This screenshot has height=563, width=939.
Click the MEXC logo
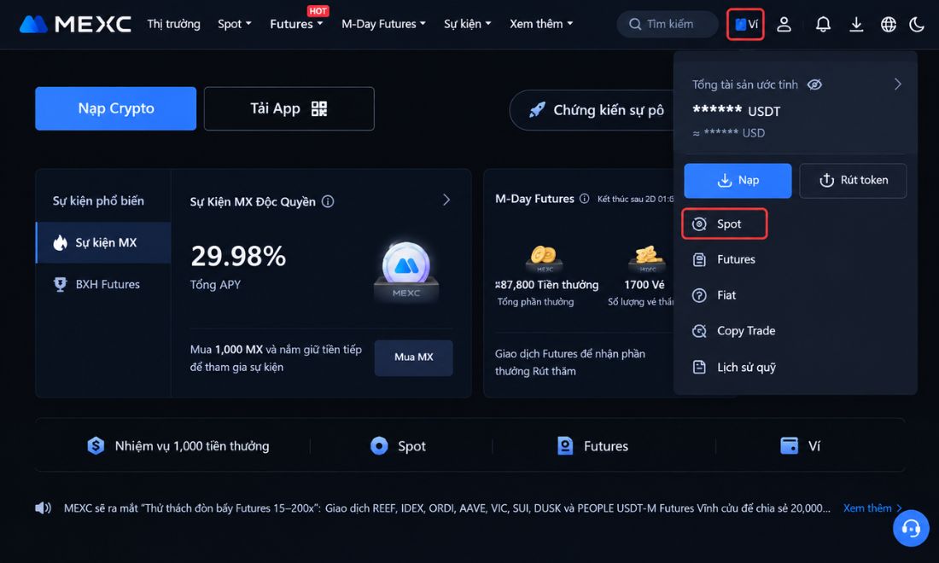pos(75,24)
